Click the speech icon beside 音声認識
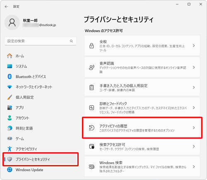 (91, 67)
